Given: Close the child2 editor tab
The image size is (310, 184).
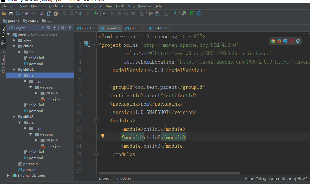Looking at the screenshot, I should [x=166, y=28].
